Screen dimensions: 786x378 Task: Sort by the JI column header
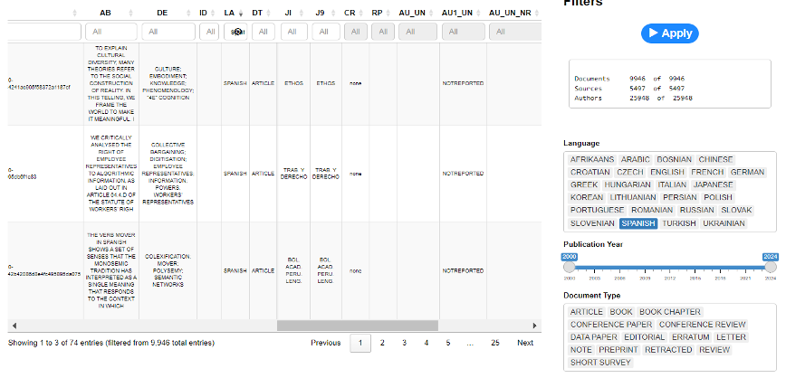[288, 13]
